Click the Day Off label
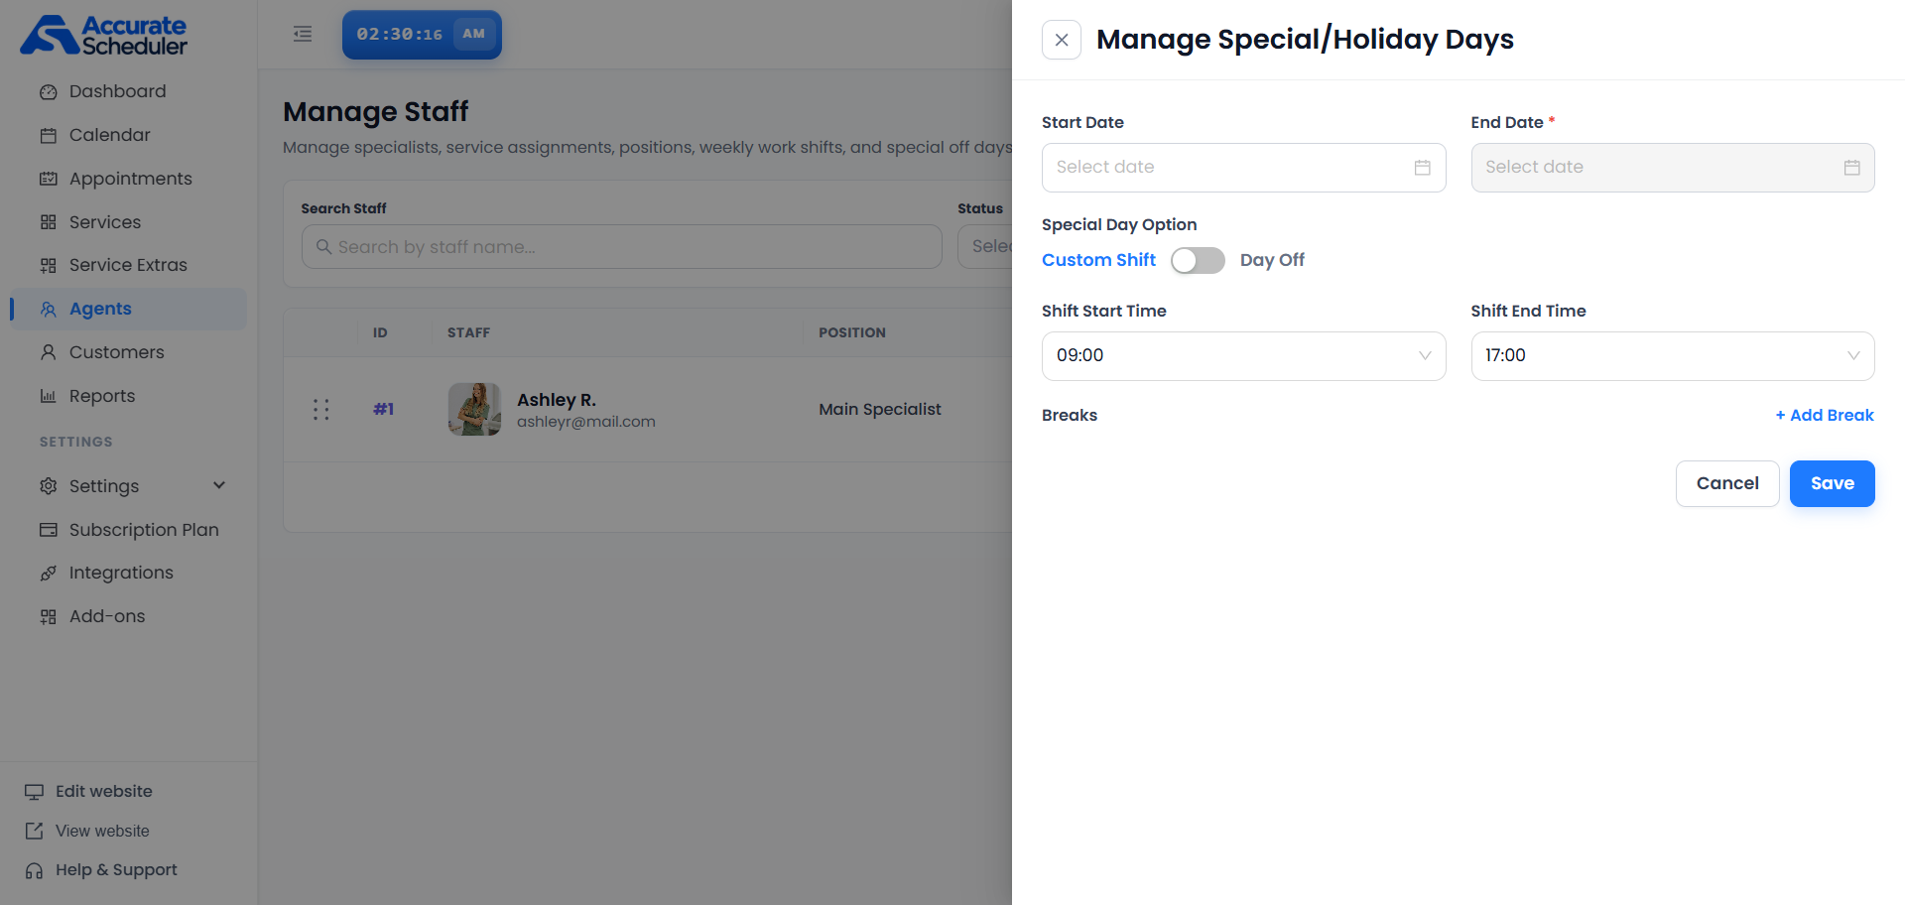1905x905 pixels. [x=1272, y=260]
